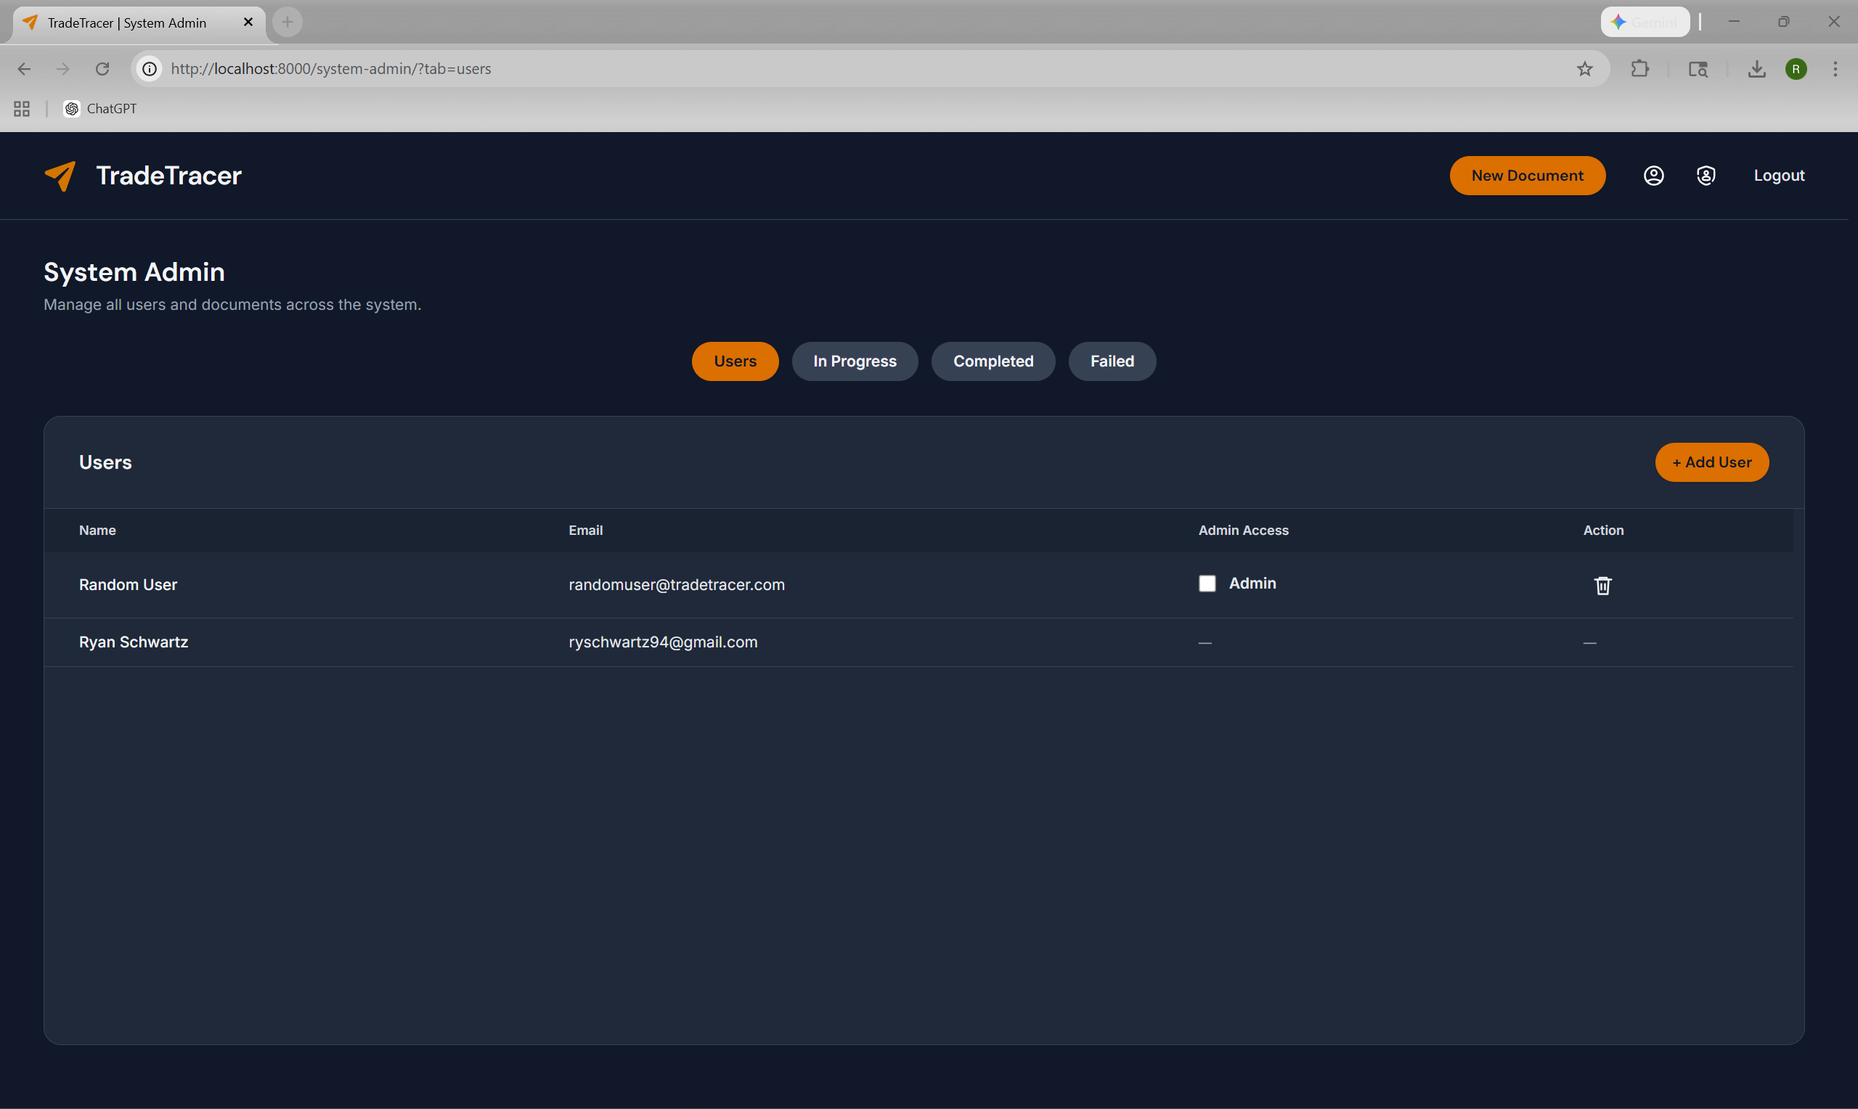The image size is (1858, 1109).
Task: Click ryschwartz94@gmail.com email cell
Action: (663, 642)
